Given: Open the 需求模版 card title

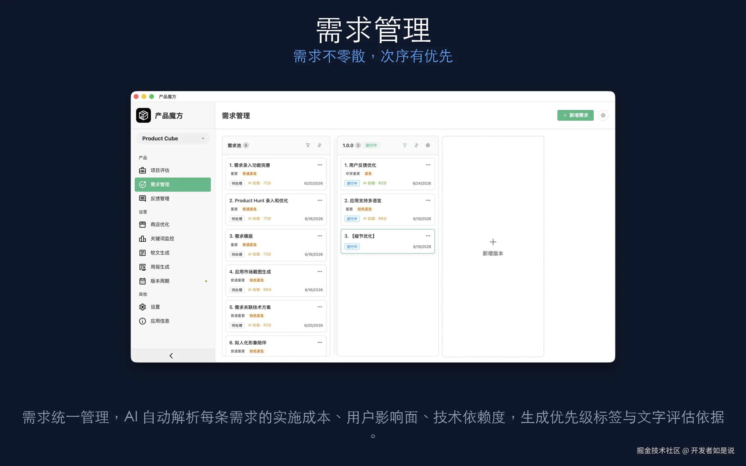Looking at the screenshot, I should pyautogui.click(x=241, y=236).
